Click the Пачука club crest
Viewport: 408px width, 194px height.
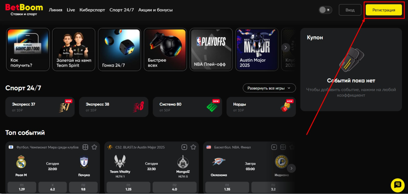84,162
